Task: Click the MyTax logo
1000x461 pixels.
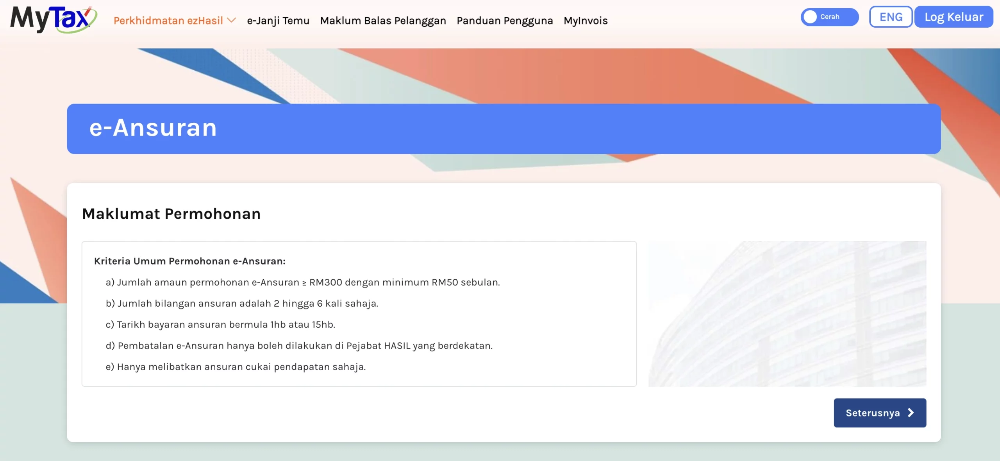Action: [53, 20]
